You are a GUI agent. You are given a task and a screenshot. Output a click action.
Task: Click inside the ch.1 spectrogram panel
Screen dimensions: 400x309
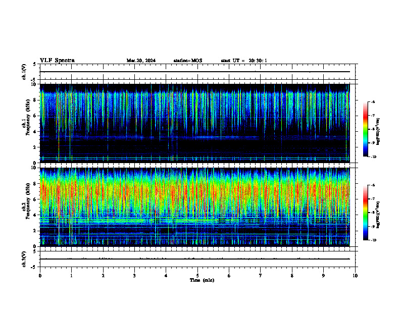194,123
